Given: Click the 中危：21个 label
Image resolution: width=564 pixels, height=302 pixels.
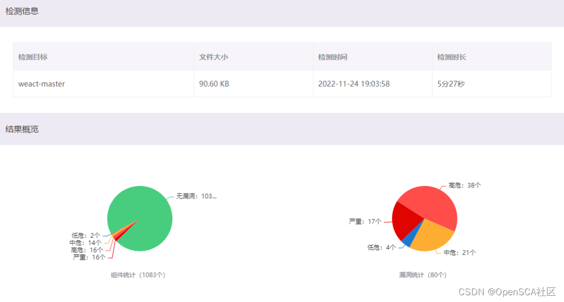Looking at the screenshot, I should pos(460,253).
